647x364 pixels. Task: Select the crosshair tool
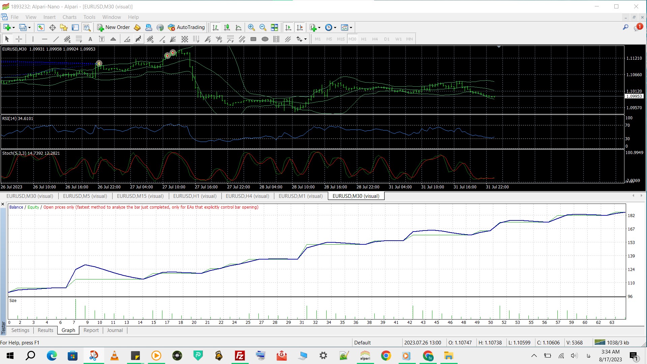point(19,39)
